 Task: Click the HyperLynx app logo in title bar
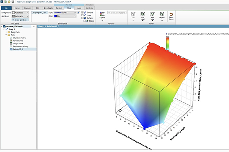(2, 2)
